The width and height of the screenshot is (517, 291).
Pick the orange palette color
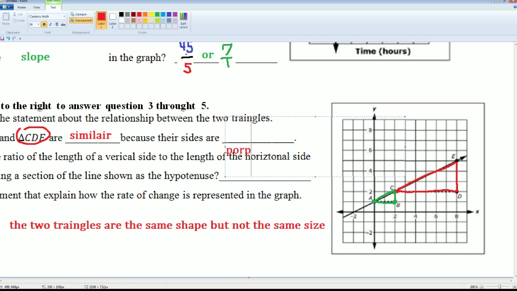point(145,15)
